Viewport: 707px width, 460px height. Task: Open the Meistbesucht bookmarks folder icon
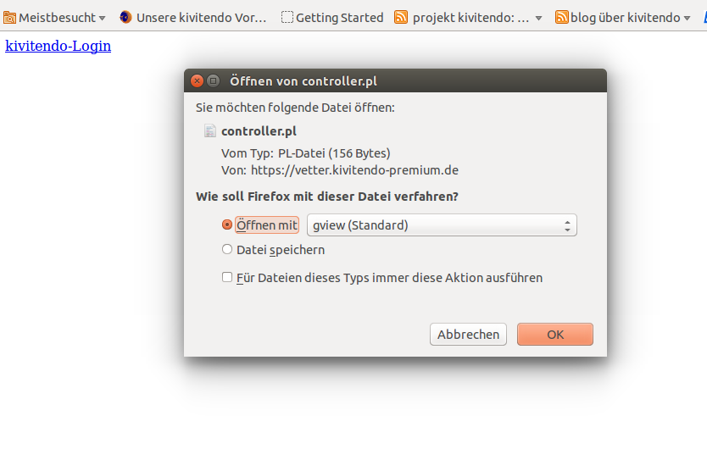(9, 18)
